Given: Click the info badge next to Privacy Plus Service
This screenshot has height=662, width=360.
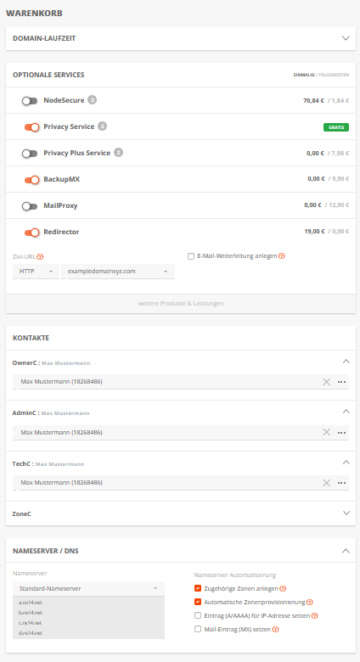Looking at the screenshot, I should click(x=118, y=153).
